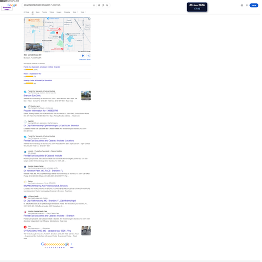This screenshot has width=262, height=262.
Task: Click the Yelp favicon beside the Yelp result
Action: click(25, 227)
